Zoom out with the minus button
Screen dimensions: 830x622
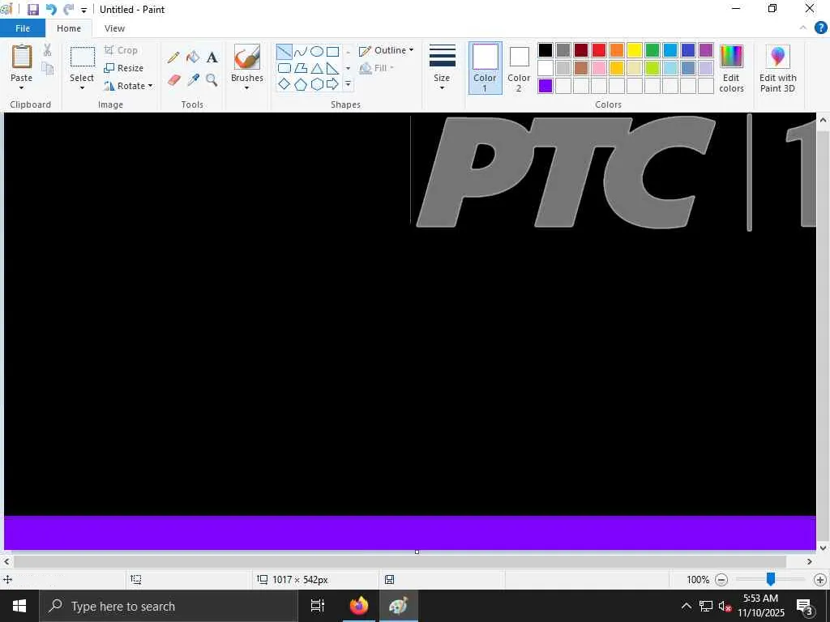721,580
